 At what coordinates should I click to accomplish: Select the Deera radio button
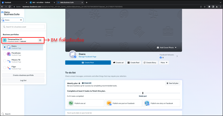click(x=5, y=47)
